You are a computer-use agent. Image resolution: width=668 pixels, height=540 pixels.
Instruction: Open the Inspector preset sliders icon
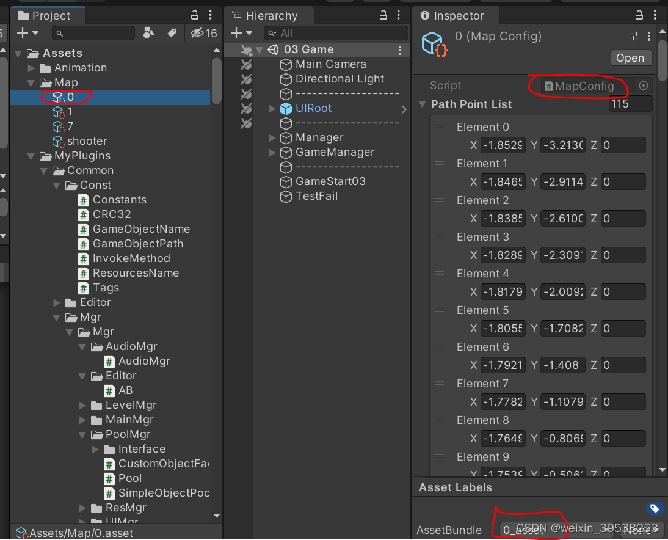(634, 36)
